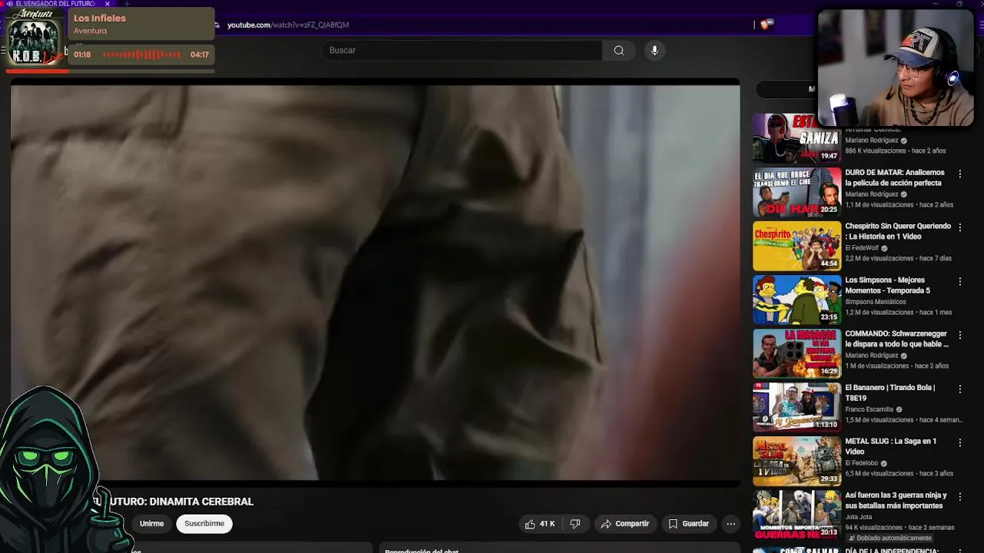984x553 pixels.
Task: Click the 04:17 track duration
Action: 199,55
